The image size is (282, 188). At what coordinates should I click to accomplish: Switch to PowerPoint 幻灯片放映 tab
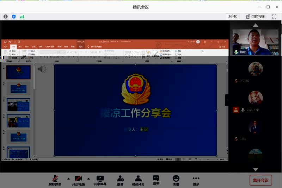click(50, 47)
